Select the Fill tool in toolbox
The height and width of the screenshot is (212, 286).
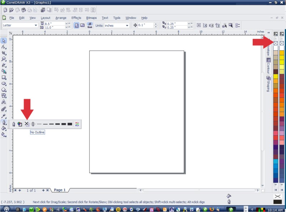pyautogui.click(x=4, y=128)
